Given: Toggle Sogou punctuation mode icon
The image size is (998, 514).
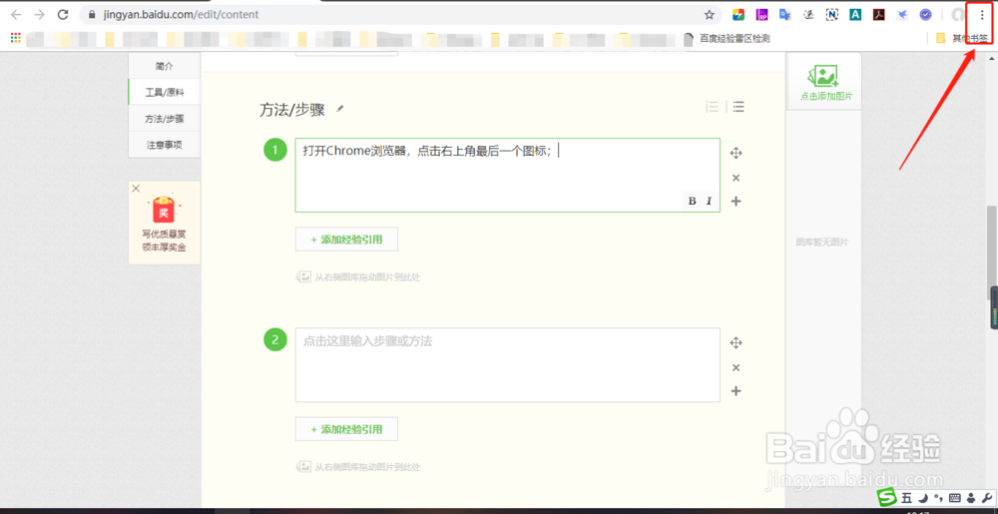Looking at the screenshot, I should 938,497.
